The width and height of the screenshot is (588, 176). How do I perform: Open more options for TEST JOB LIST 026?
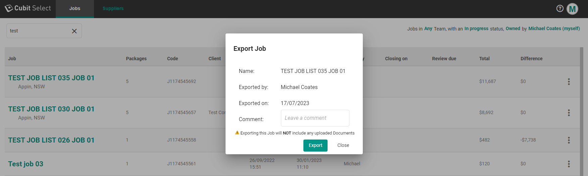pos(569,140)
